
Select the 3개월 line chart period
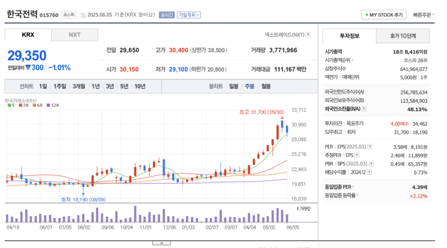click(79, 86)
